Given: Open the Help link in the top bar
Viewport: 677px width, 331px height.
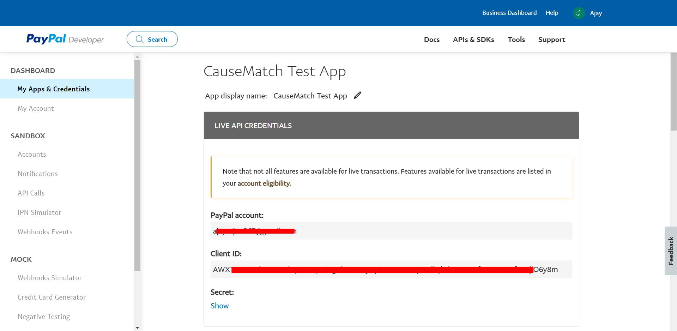Looking at the screenshot, I should click(552, 13).
